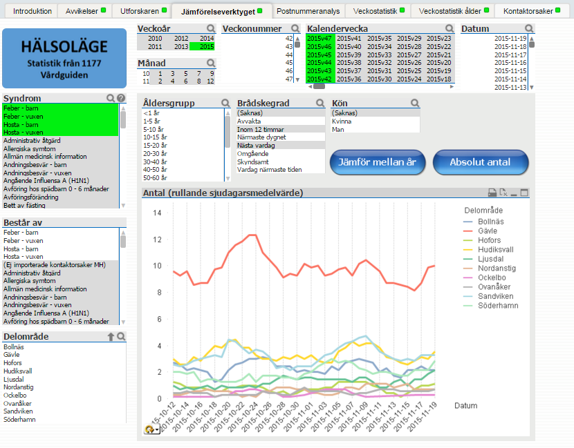The width and height of the screenshot is (574, 448).
Task: Maximize the Antal chart object
Action: 524,193
